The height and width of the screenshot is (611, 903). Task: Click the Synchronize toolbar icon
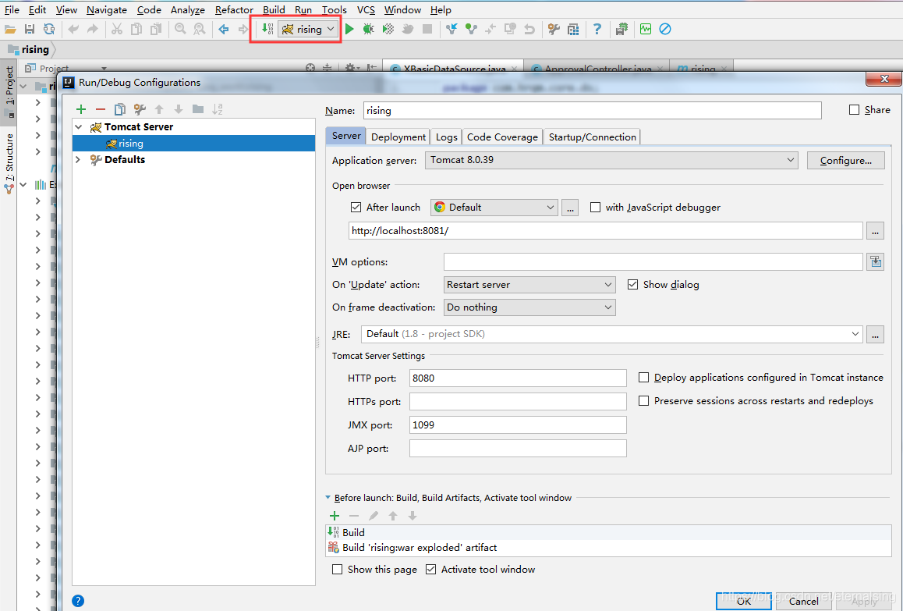point(49,29)
